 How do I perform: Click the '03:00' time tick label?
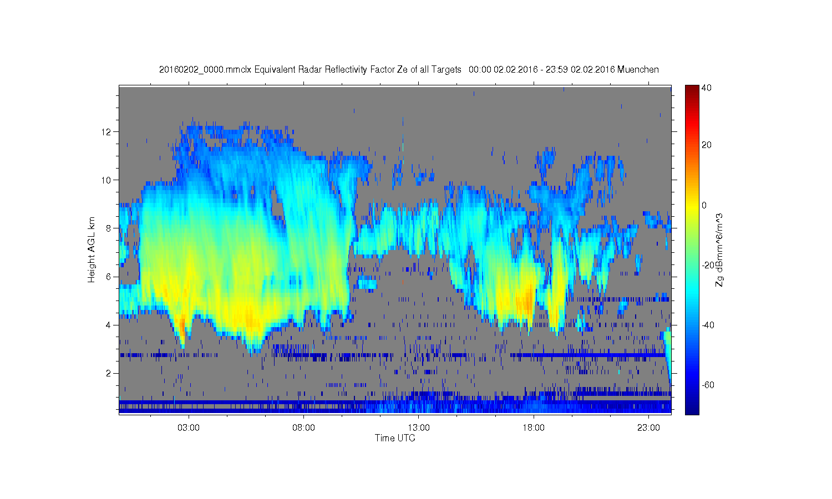pyautogui.click(x=189, y=428)
